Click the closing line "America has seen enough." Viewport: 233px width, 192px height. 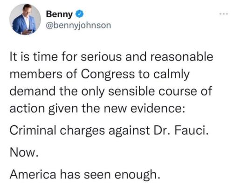point(85,175)
